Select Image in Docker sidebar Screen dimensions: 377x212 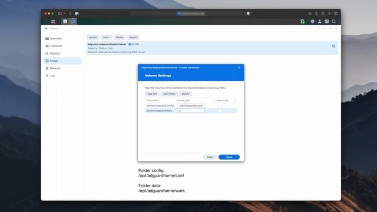click(x=62, y=61)
